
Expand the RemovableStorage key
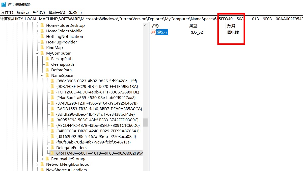pos(42,159)
